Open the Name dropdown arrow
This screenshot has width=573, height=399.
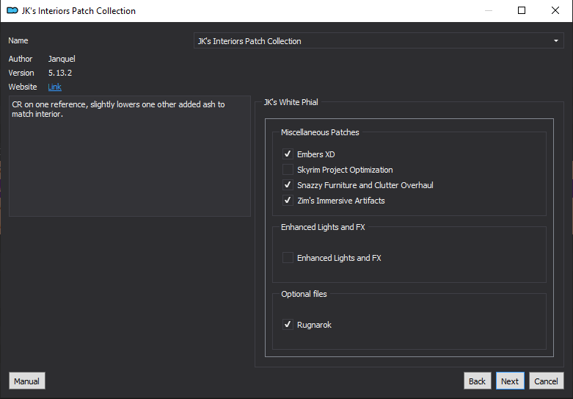(556, 41)
